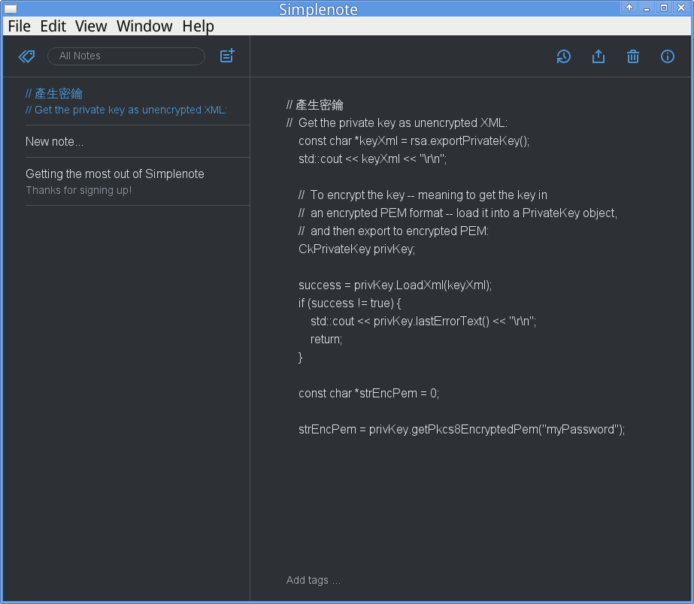The height and width of the screenshot is (604, 694).
Task: Show the note info panel
Action: [x=668, y=56]
